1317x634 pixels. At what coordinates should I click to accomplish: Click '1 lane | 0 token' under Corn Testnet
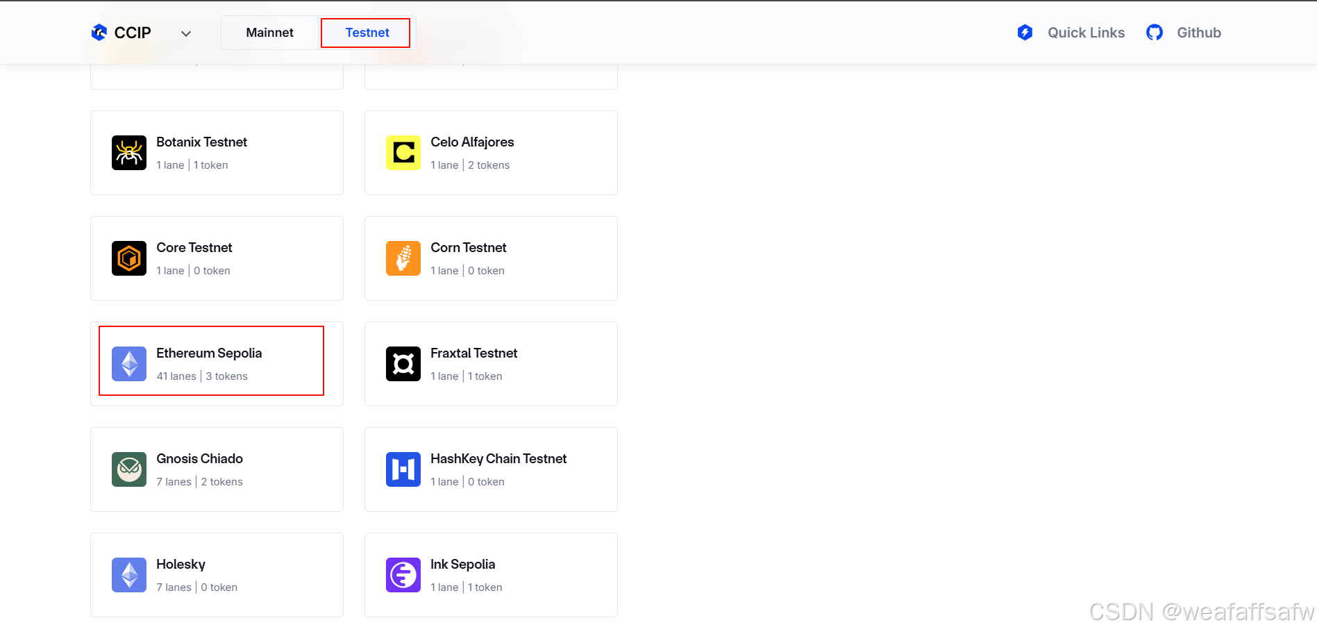[x=467, y=271]
